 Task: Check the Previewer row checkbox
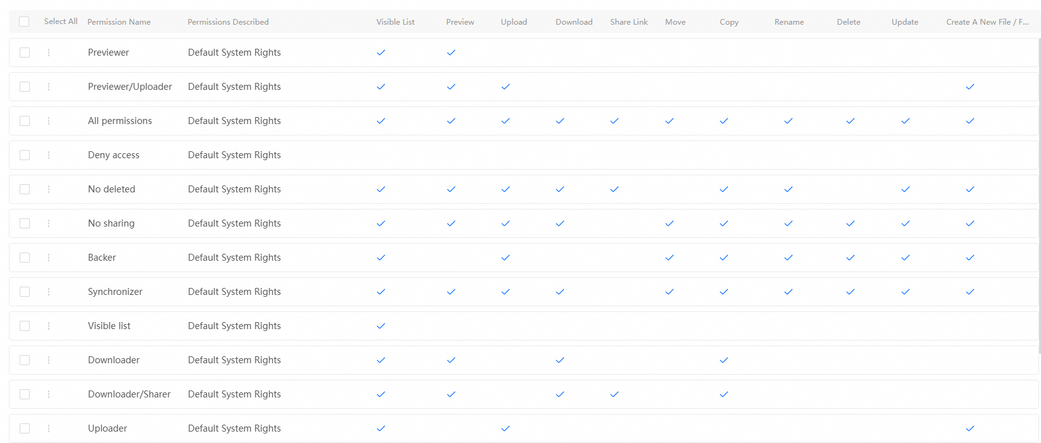[25, 53]
